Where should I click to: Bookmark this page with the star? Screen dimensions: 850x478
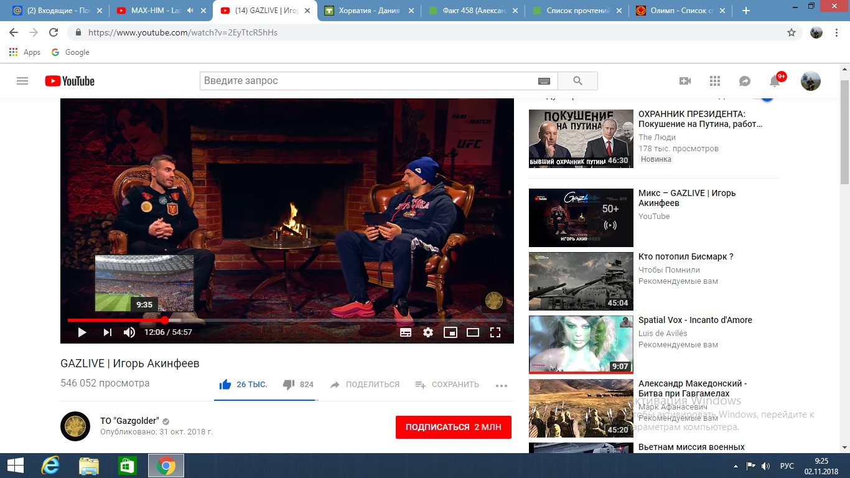coord(792,32)
